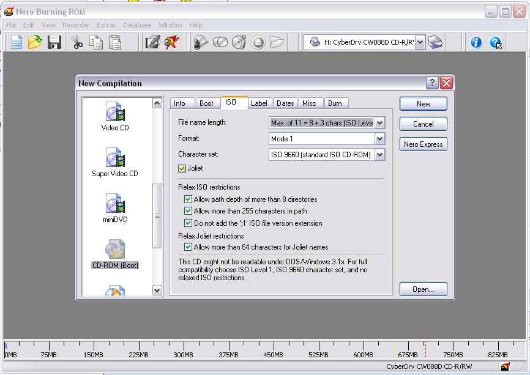
Task: Select the CD-ROM (Boot) compilation type
Action: pos(115,254)
